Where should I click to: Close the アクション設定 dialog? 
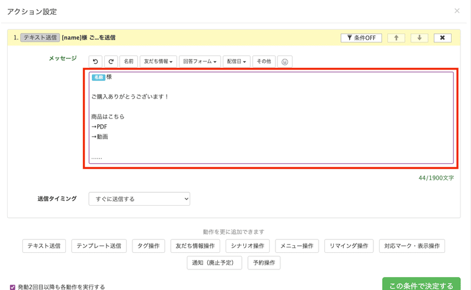click(457, 11)
